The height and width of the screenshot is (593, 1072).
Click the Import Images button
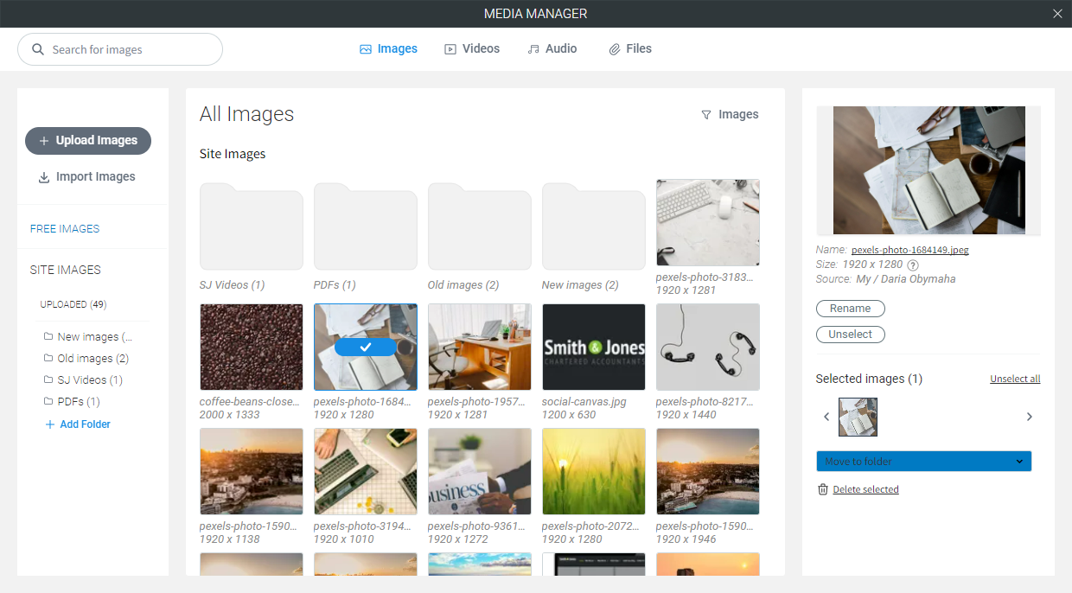(86, 177)
